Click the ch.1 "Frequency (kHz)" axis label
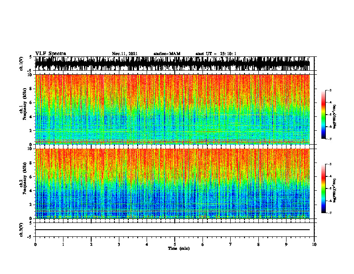The image size is (354, 274). coord(25,104)
